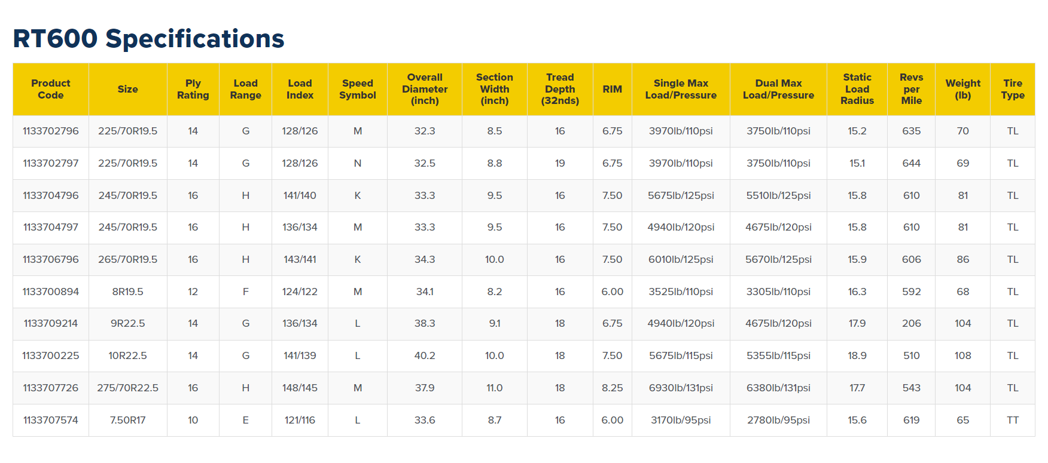The height and width of the screenshot is (463, 1048).
Task: Click the 148/145 load index cell
Action: [300, 388]
